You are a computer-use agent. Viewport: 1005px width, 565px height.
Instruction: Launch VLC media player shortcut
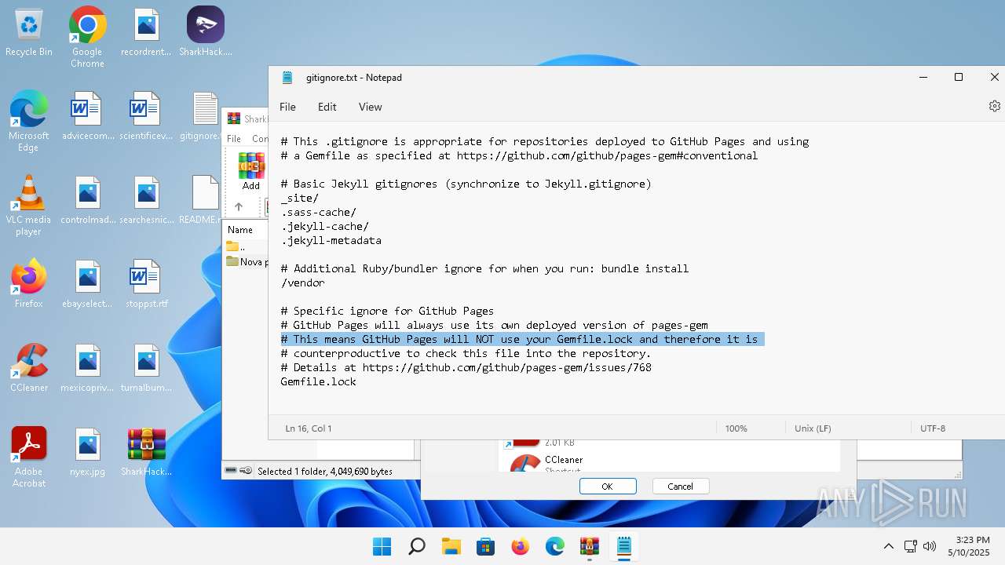click(x=29, y=205)
